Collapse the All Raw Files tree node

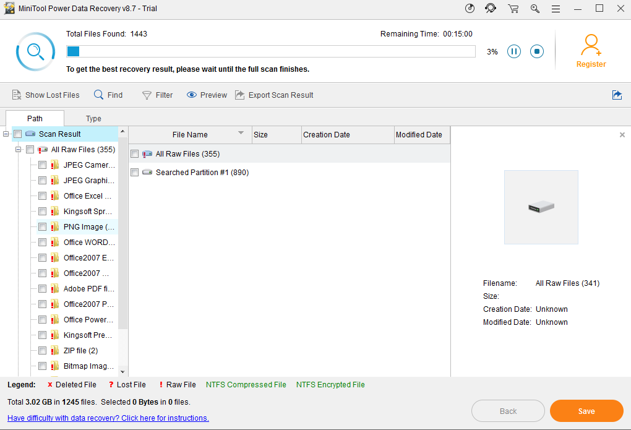coord(18,149)
